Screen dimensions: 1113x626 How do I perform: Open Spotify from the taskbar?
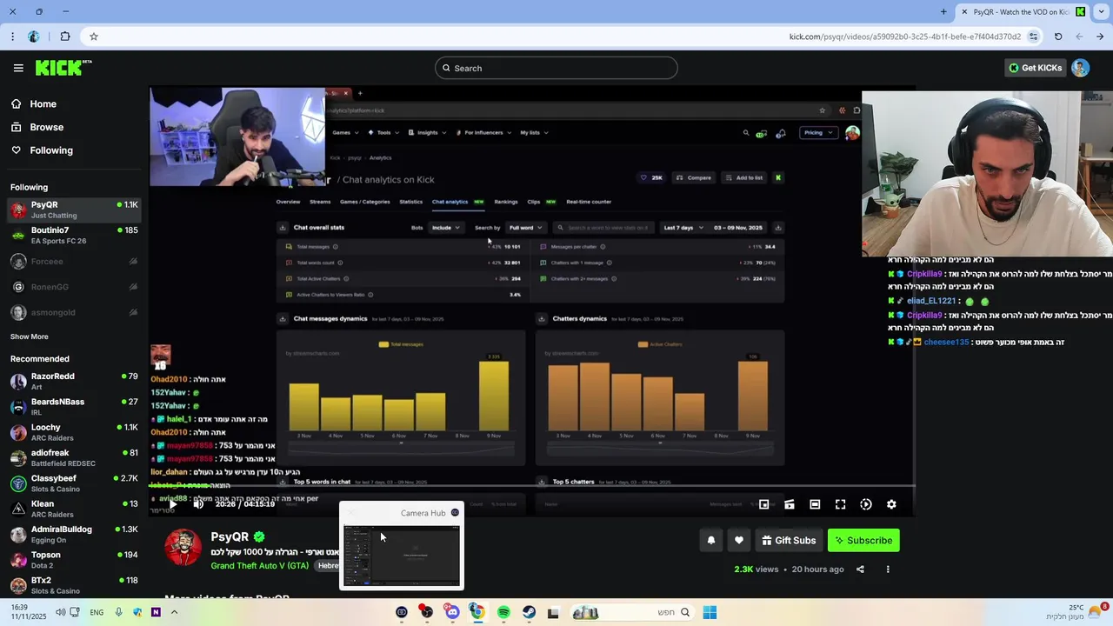point(503,612)
